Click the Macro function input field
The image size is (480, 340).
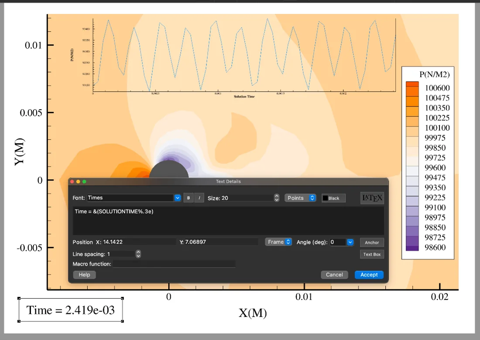click(x=174, y=264)
